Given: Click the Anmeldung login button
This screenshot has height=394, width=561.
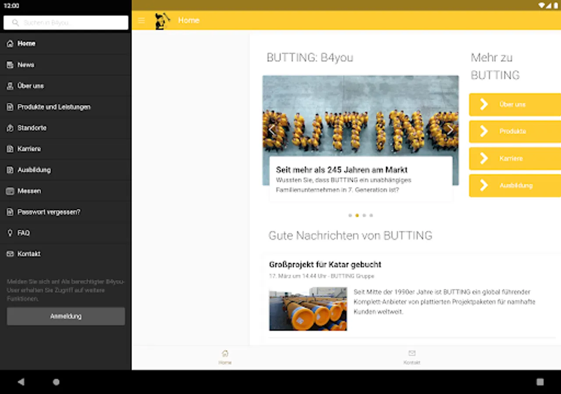Looking at the screenshot, I should click(x=66, y=316).
